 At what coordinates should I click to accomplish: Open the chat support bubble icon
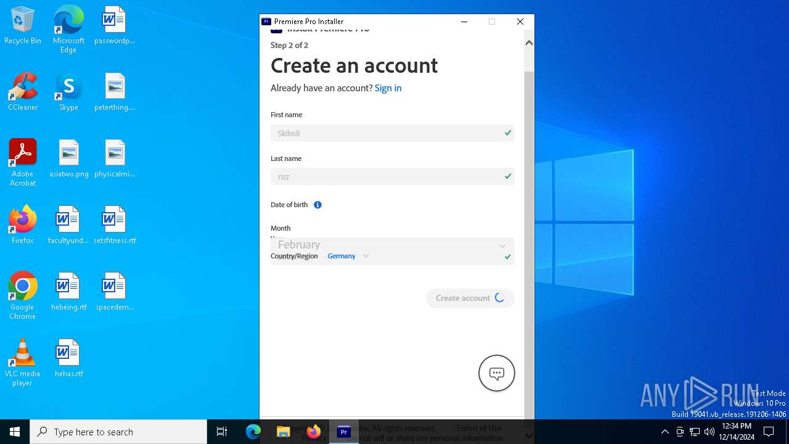[x=497, y=373]
